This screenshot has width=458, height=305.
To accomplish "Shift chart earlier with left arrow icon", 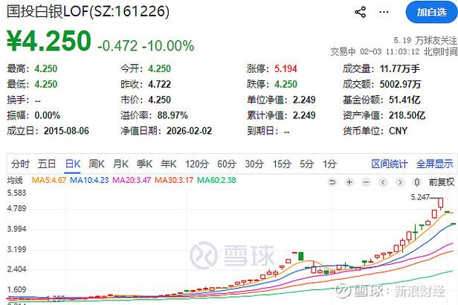I will tap(383, 182).
